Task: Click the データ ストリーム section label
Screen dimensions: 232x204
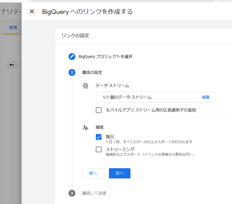Action: pos(112,86)
